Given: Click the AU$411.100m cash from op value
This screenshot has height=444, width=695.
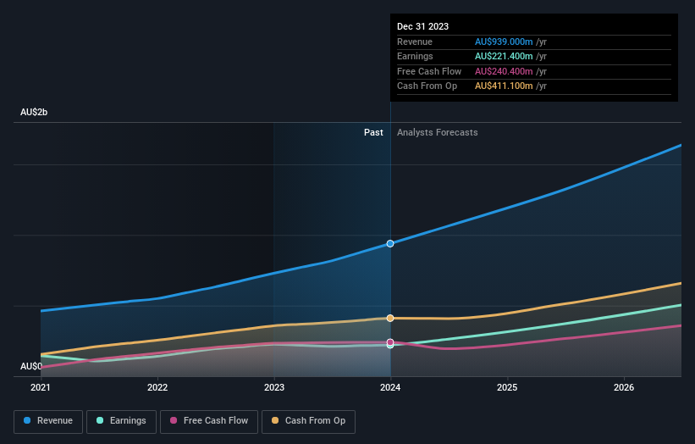Looking at the screenshot, I should (x=504, y=86).
